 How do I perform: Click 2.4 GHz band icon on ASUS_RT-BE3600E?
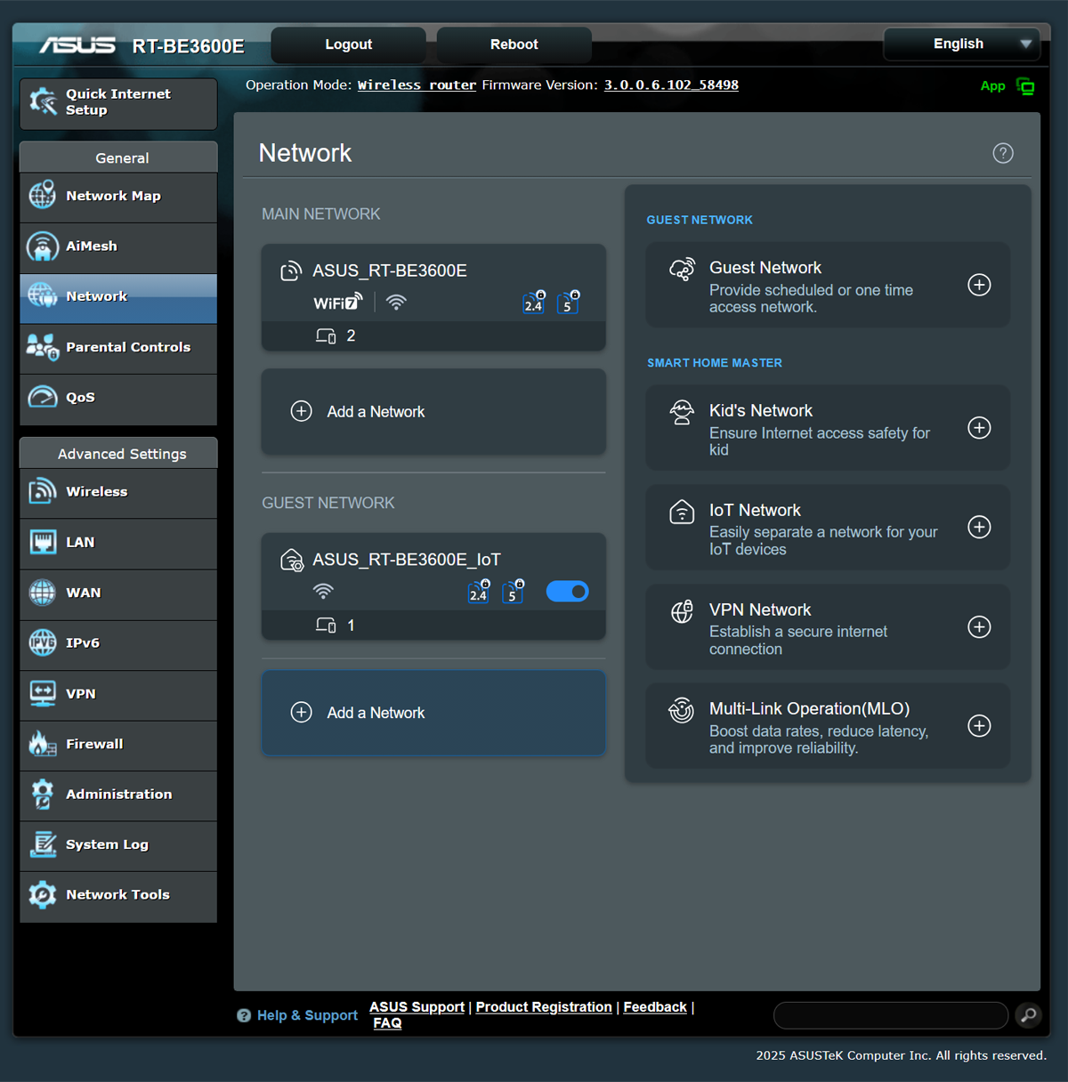(534, 303)
